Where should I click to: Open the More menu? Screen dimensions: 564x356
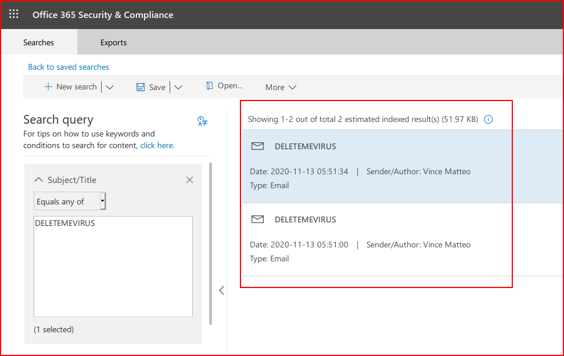click(x=281, y=87)
